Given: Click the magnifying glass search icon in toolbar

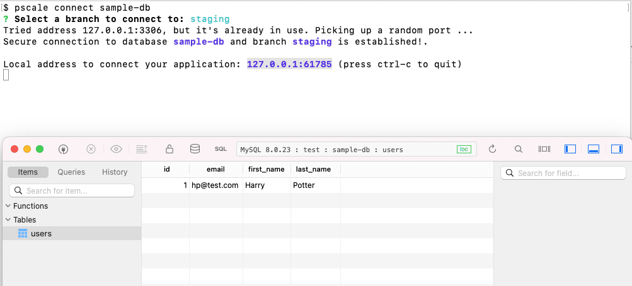Looking at the screenshot, I should pyautogui.click(x=519, y=149).
